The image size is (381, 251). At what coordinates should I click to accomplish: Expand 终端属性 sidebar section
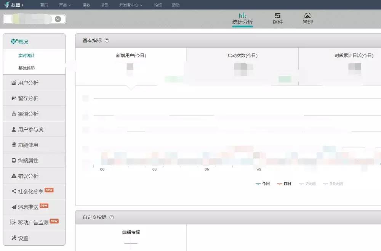34,161
